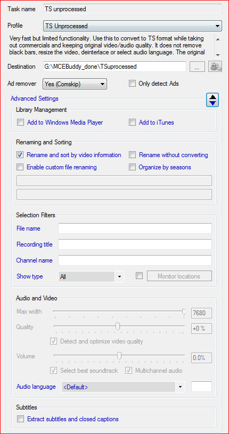Open the Ad remover combo box
The height and width of the screenshot is (434, 229).
75,84
